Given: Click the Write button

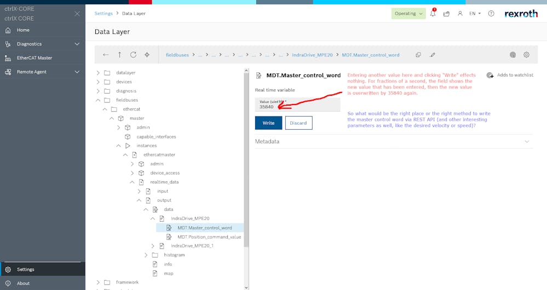Looking at the screenshot, I should pyautogui.click(x=268, y=123).
